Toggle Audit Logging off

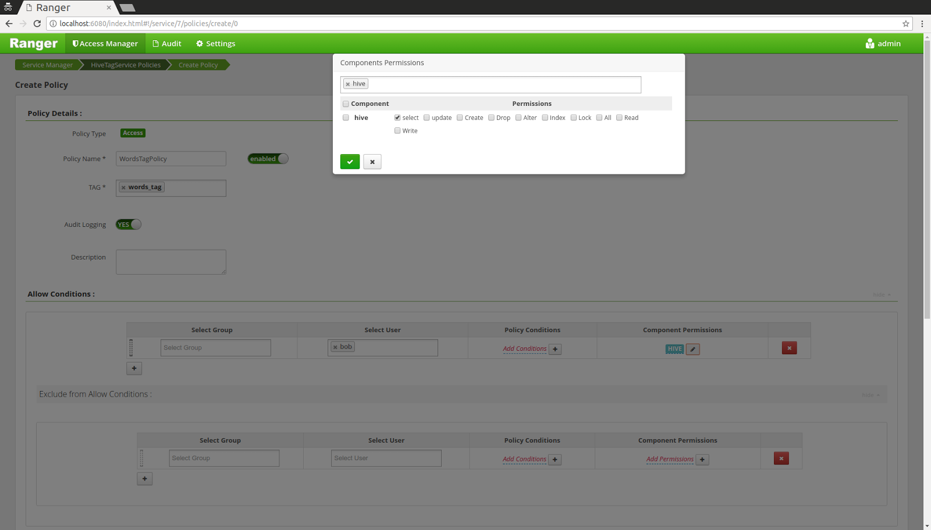coord(128,224)
